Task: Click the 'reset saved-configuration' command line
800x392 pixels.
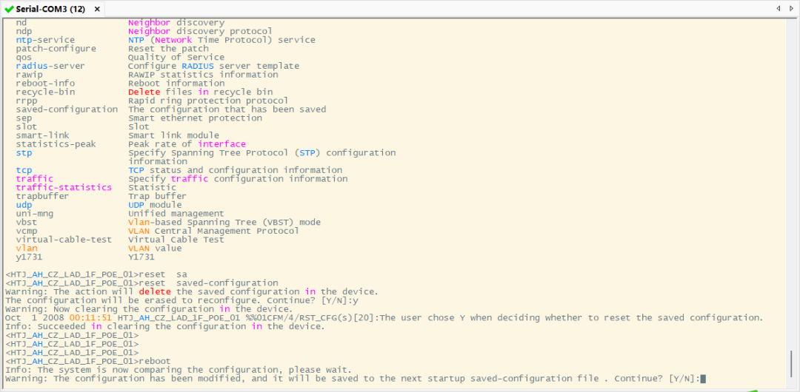Action: click(209, 283)
